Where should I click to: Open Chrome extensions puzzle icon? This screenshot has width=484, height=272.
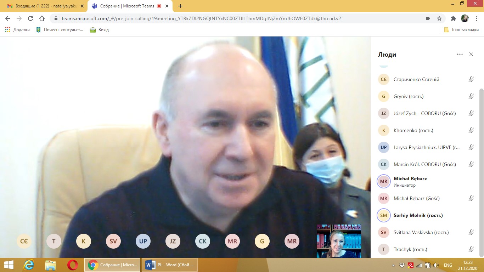tap(453, 18)
